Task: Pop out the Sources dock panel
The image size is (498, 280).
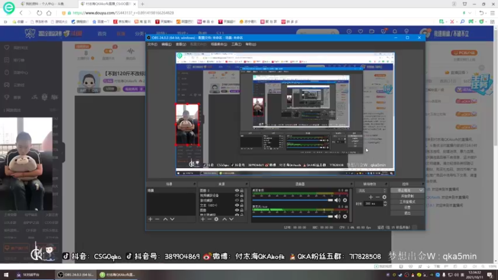Action: (x=246, y=184)
